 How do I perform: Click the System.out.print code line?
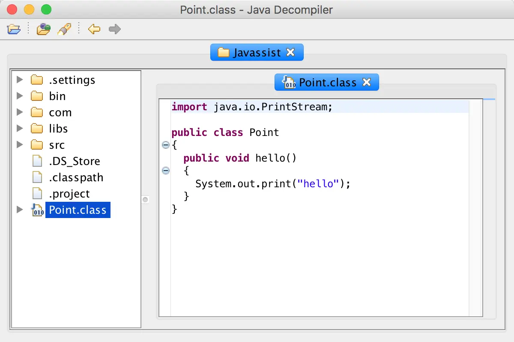[273, 184]
